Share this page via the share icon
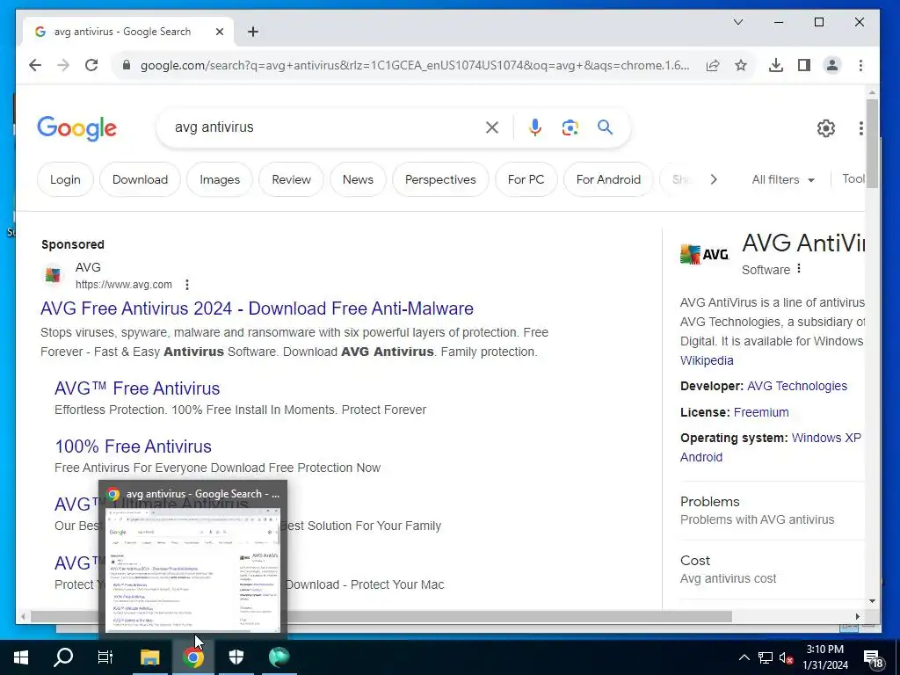This screenshot has width=900, height=675. 713,65
